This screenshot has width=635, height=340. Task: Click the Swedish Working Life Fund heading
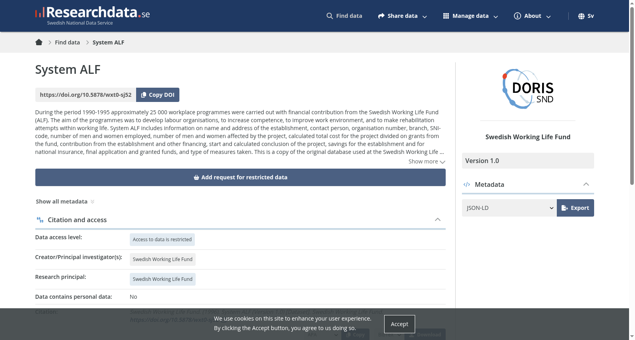pos(528,137)
